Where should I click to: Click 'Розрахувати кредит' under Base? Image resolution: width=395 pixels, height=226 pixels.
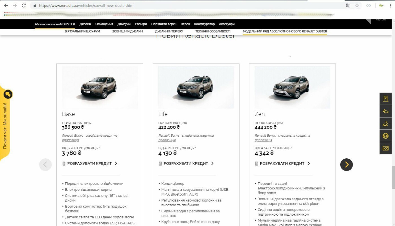click(89, 163)
